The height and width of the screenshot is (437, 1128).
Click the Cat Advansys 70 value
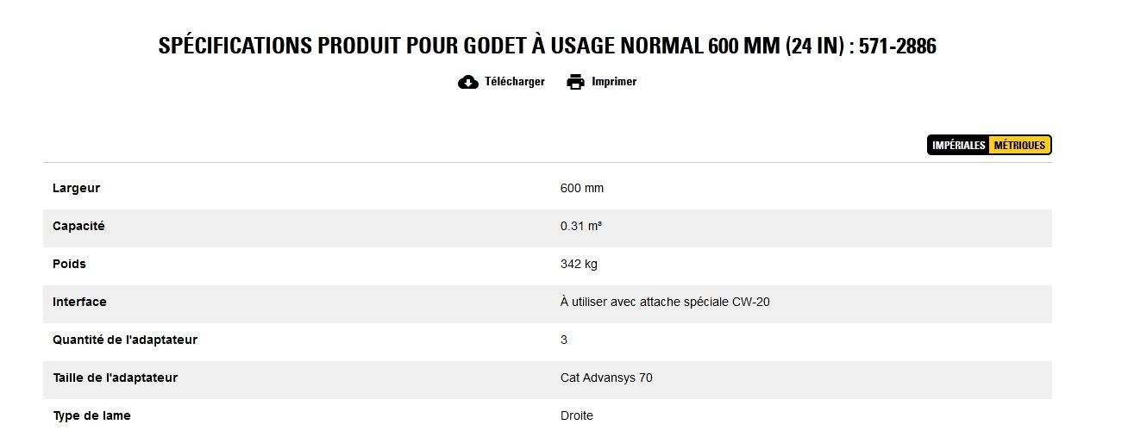click(x=606, y=378)
